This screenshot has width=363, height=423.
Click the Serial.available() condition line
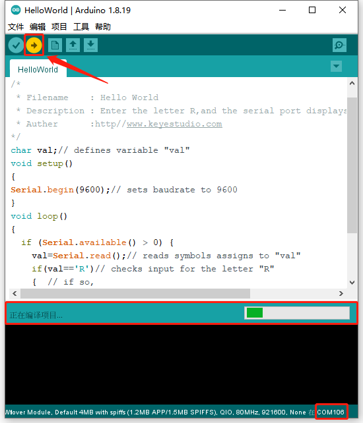click(x=97, y=242)
